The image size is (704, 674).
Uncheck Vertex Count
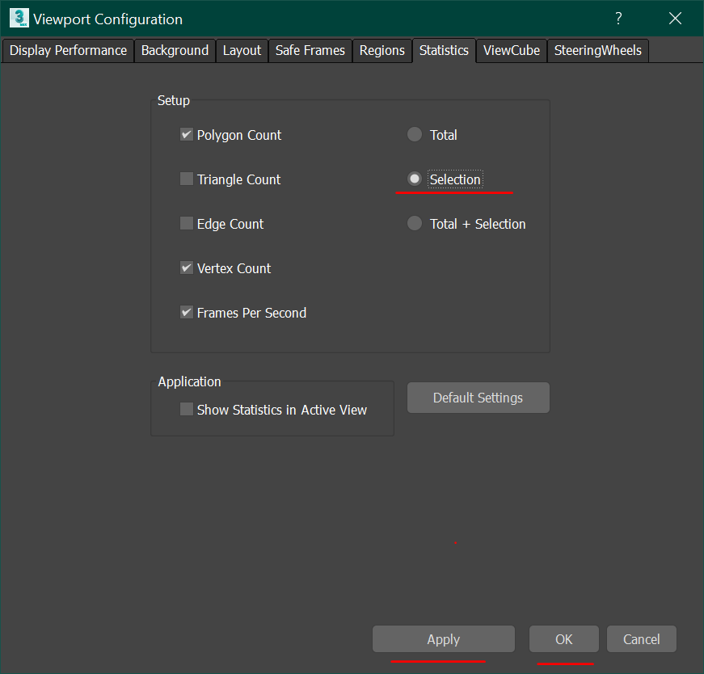tap(187, 267)
